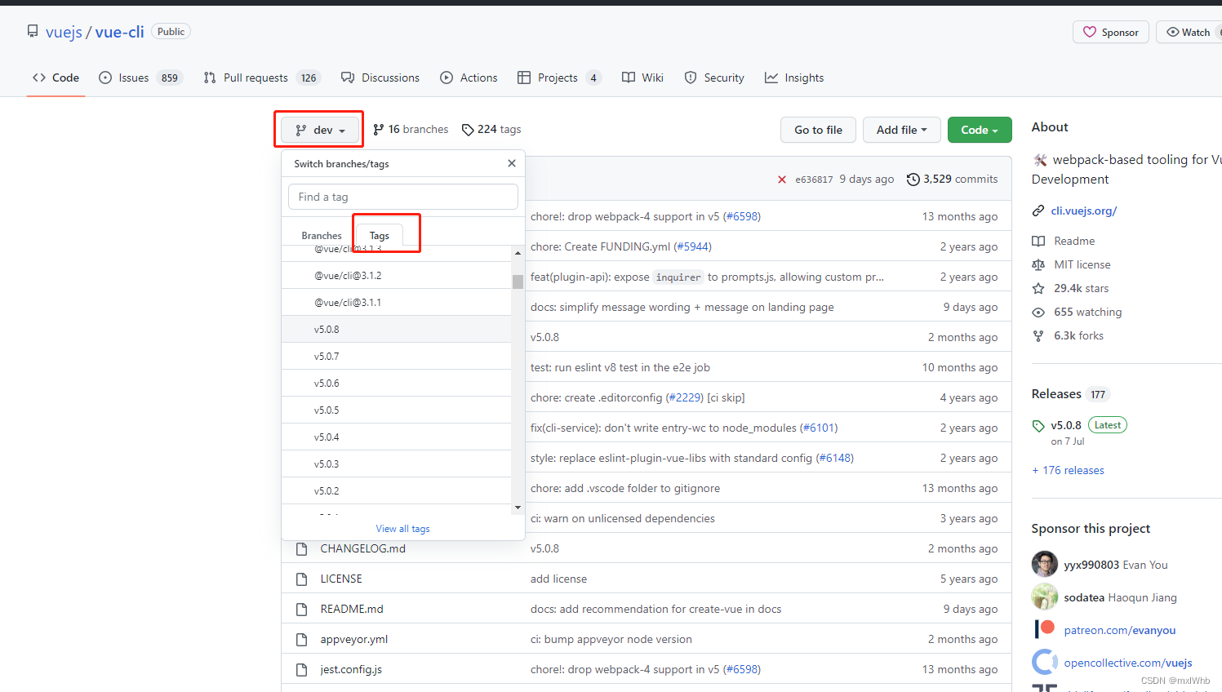Open the 3,529 commits history link
This screenshot has height=692, width=1222.
pyautogui.click(x=953, y=179)
